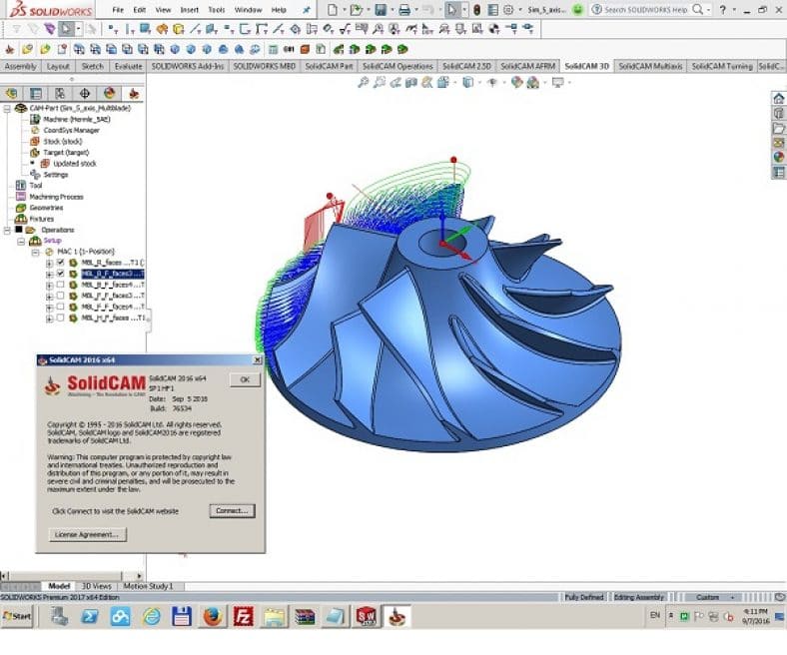Collapse the Setup node

pos(21,241)
